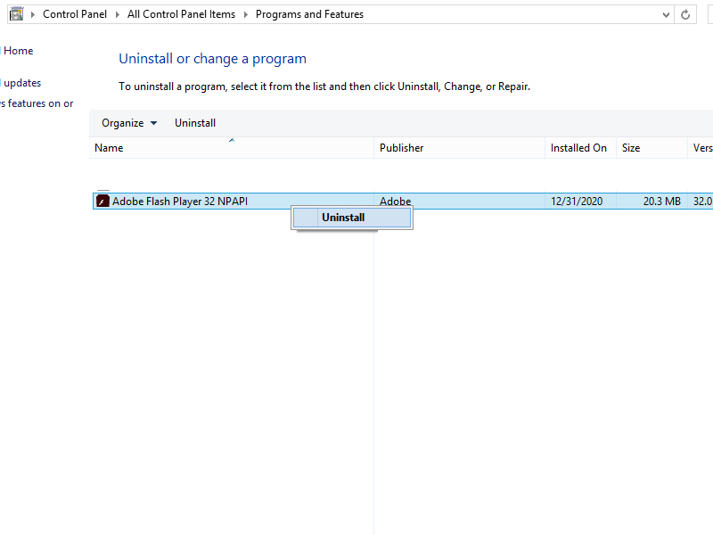This screenshot has width=713, height=535.
Task: Open the Windows features on or off link
Action: (37, 103)
